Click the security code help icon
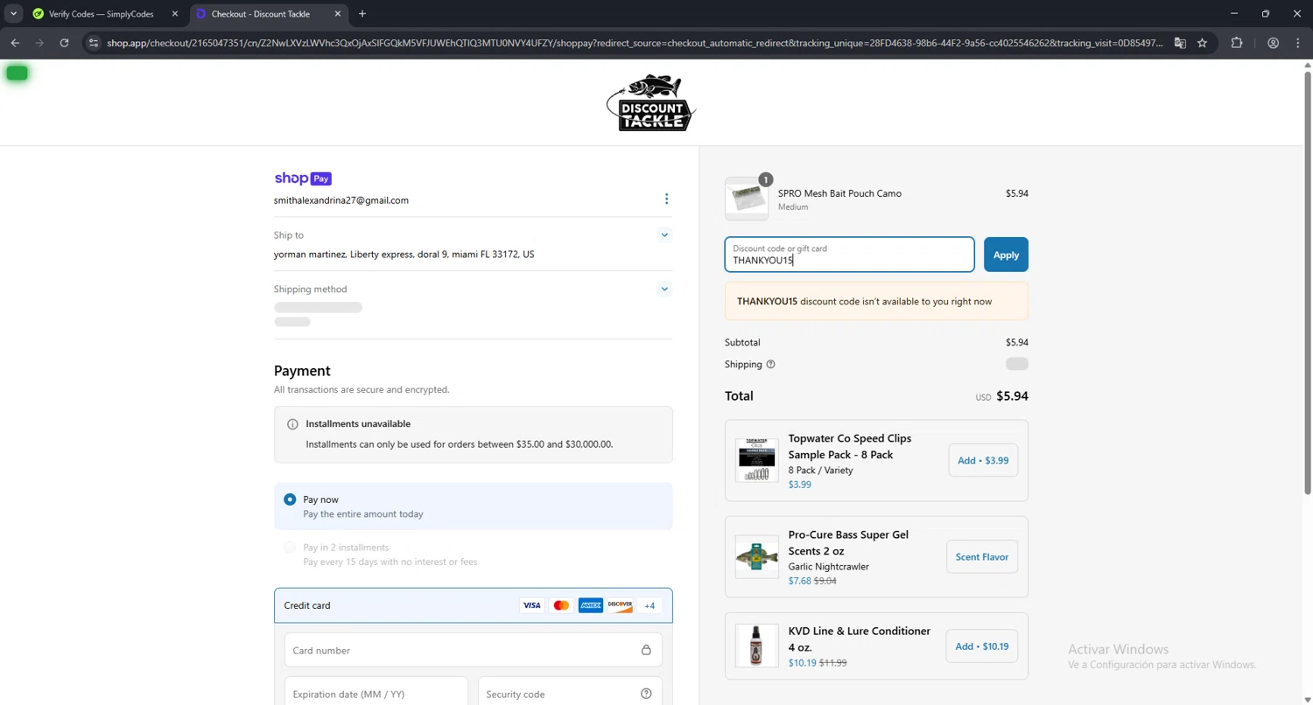The width and height of the screenshot is (1313, 705). (x=646, y=694)
